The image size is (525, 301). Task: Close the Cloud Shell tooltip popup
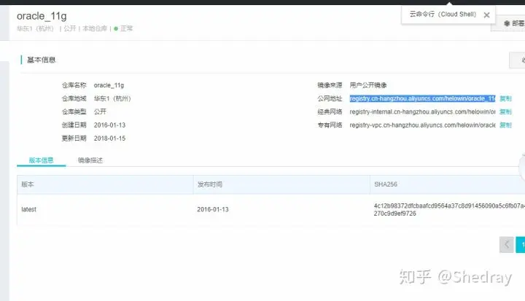point(486,15)
